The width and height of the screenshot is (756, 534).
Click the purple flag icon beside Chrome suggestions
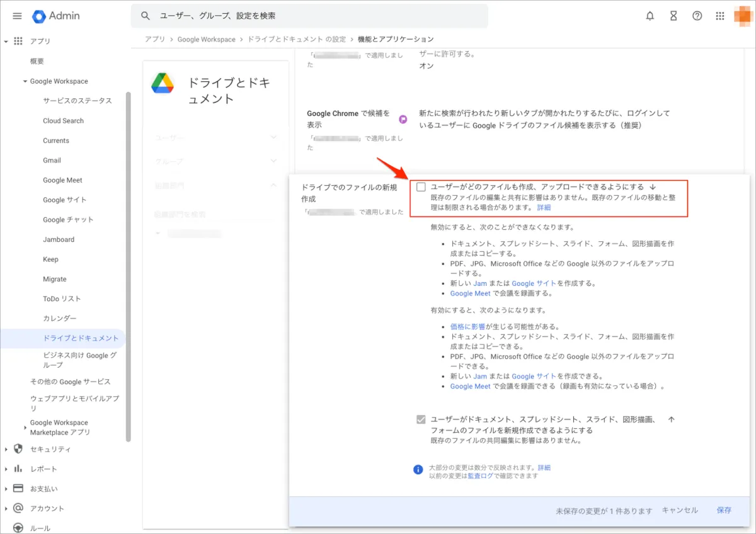[403, 119]
